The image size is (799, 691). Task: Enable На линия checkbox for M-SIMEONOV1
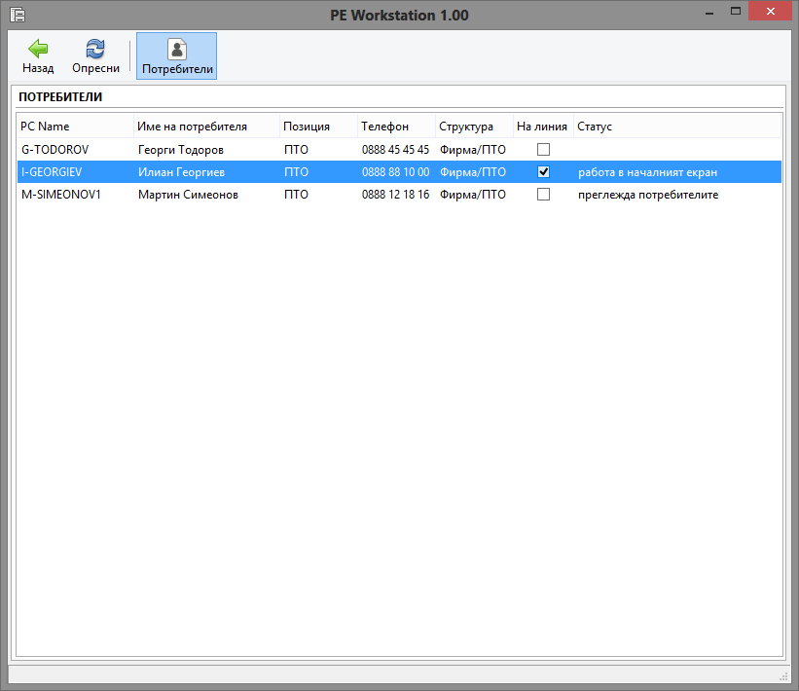pos(543,195)
